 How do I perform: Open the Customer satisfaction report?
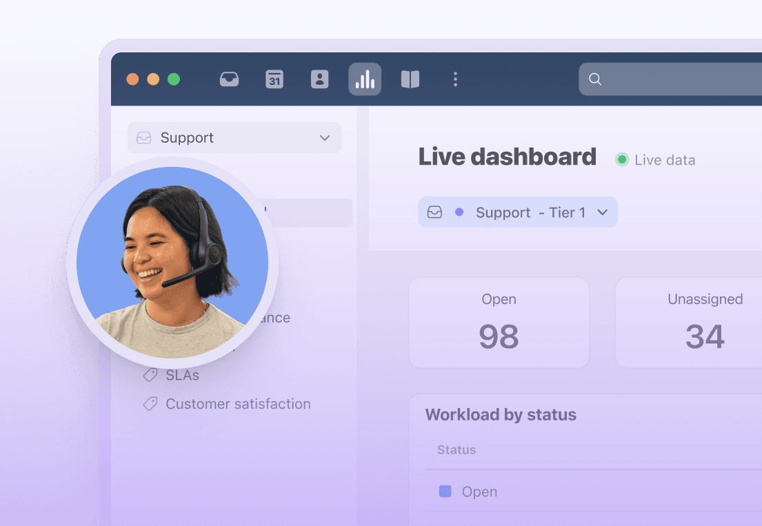pyautogui.click(x=238, y=404)
